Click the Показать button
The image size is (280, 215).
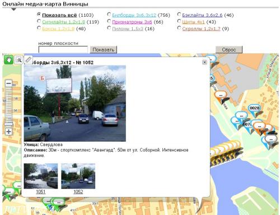pyautogui.click(x=104, y=50)
